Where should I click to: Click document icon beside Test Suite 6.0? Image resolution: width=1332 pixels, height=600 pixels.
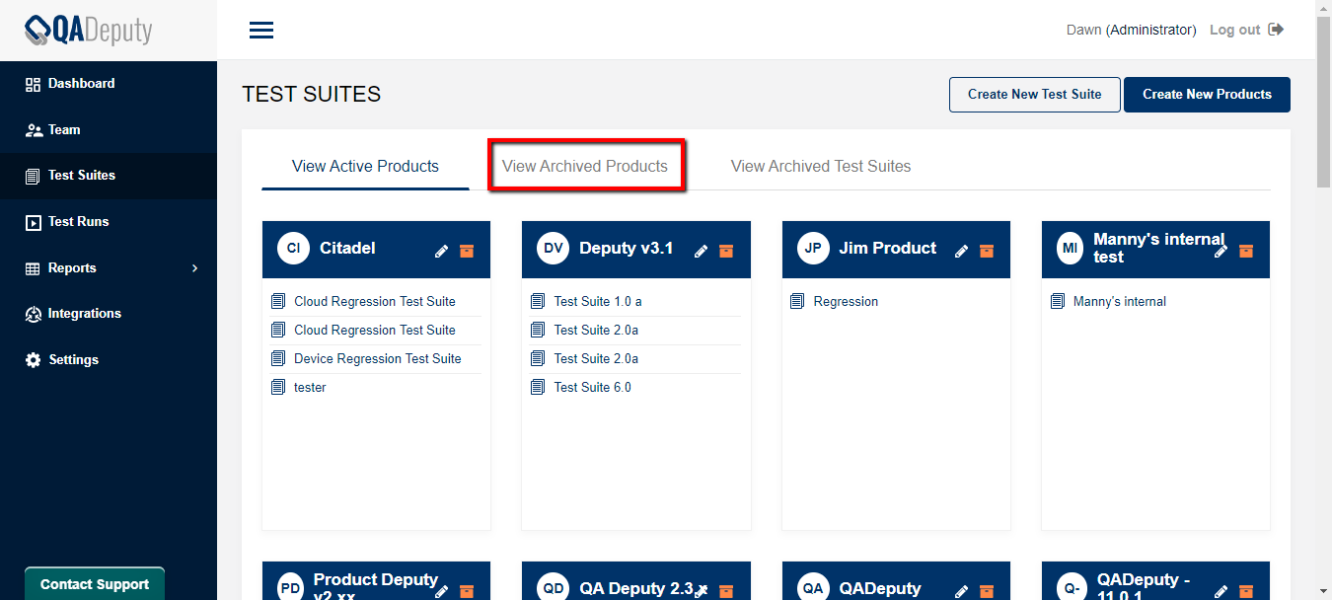click(x=538, y=387)
